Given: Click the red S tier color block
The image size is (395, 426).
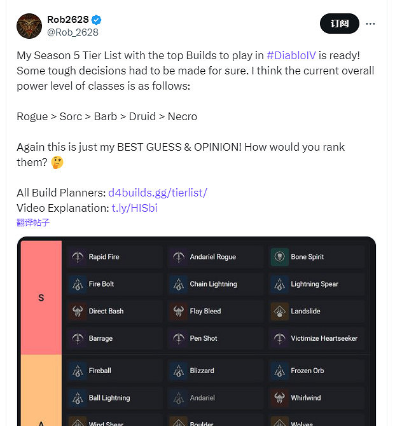Looking at the screenshot, I should click(41, 298).
